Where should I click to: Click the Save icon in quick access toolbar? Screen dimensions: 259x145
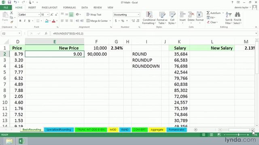tap(9, 2)
